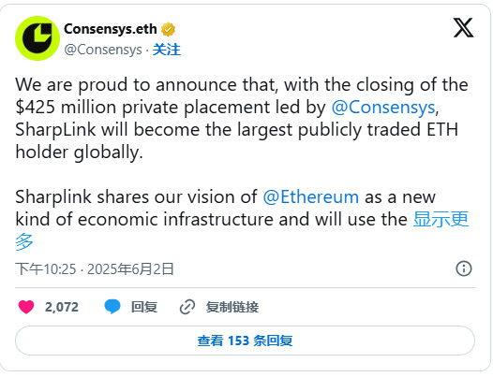Click the Consensys.eth display name

(111, 29)
